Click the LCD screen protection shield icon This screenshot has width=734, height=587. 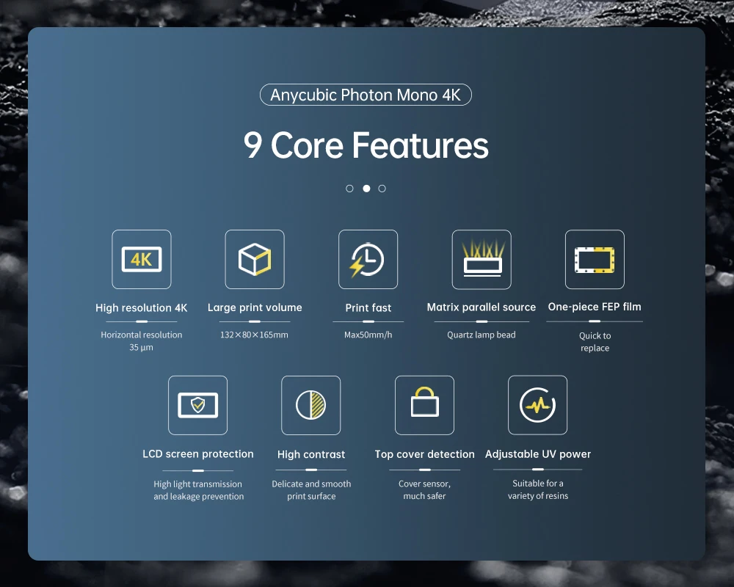click(197, 405)
